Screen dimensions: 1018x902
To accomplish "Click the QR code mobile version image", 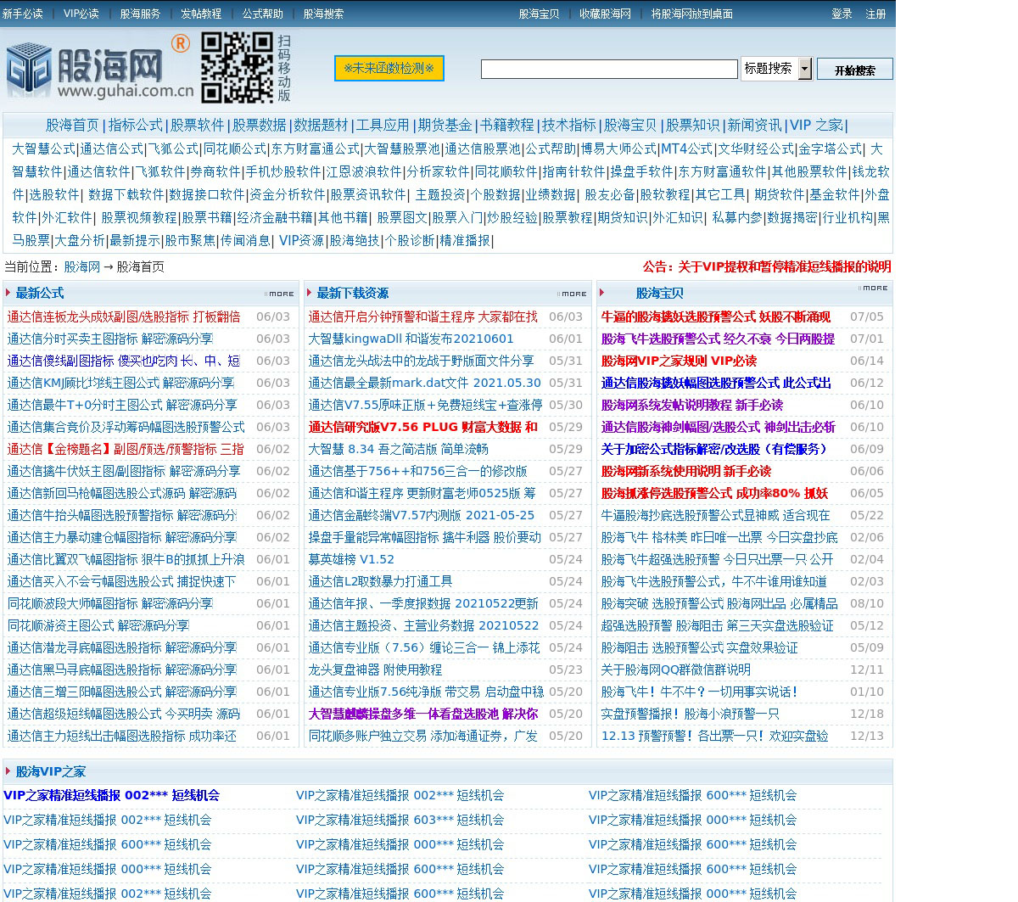I will coord(237,67).
